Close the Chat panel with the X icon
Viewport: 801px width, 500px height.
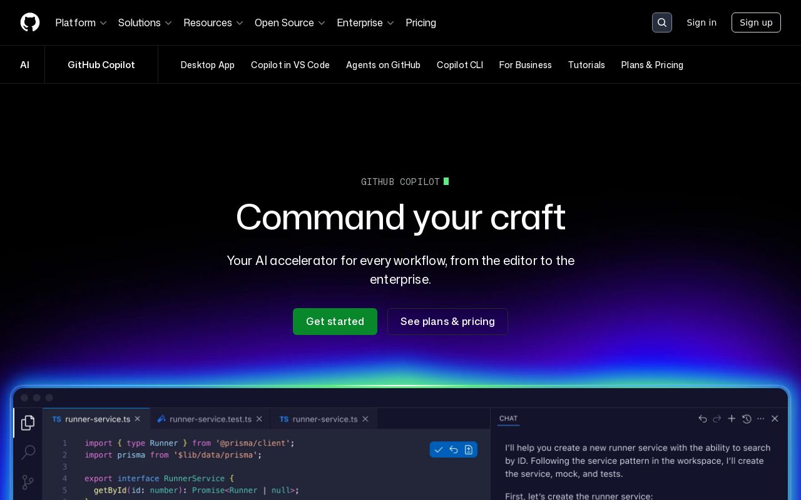[775, 419]
